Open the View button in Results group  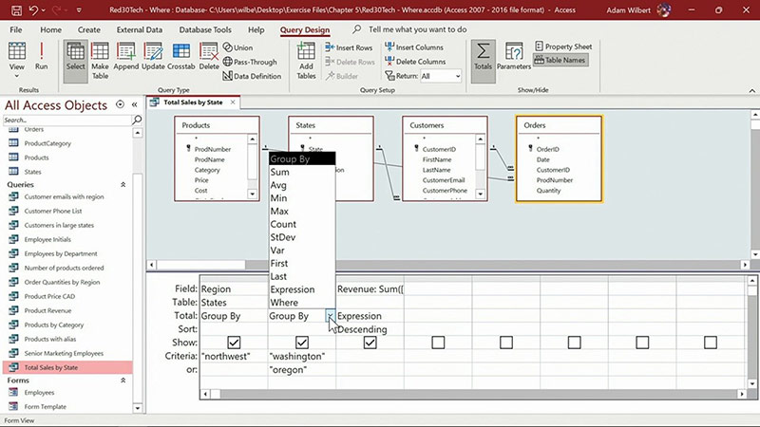click(16, 61)
